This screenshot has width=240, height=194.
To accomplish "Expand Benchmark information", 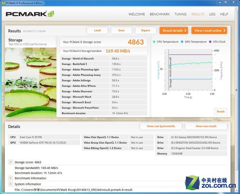I will coord(10,178).
